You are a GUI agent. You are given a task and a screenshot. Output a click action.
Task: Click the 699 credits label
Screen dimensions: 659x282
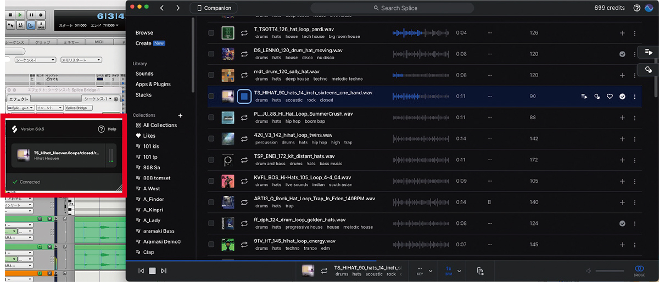pyautogui.click(x=611, y=8)
